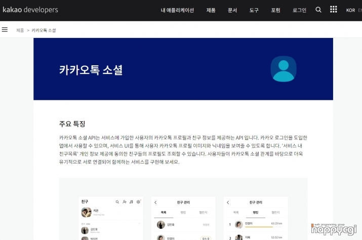Image resolution: width=362 pixels, height=240 pixels.
Task: Click 김민호's avatar in the 친구 list
Action: pyautogui.click(x=85, y=230)
